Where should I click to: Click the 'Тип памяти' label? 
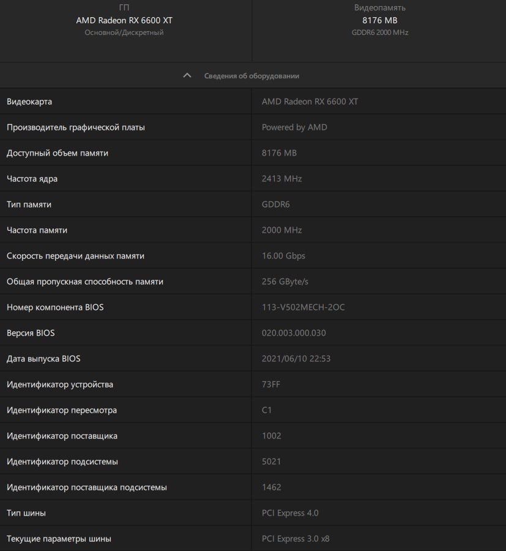point(29,204)
